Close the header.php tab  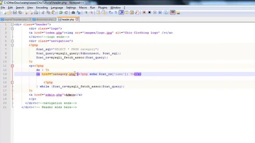77,19
